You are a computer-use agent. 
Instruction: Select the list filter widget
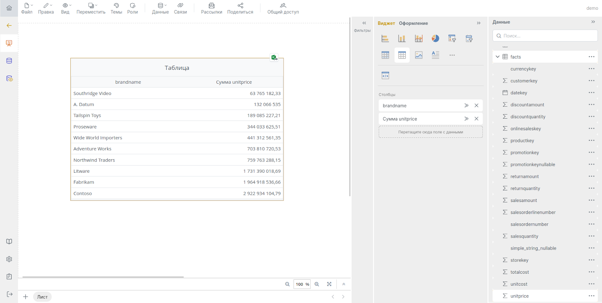point(452,38)
